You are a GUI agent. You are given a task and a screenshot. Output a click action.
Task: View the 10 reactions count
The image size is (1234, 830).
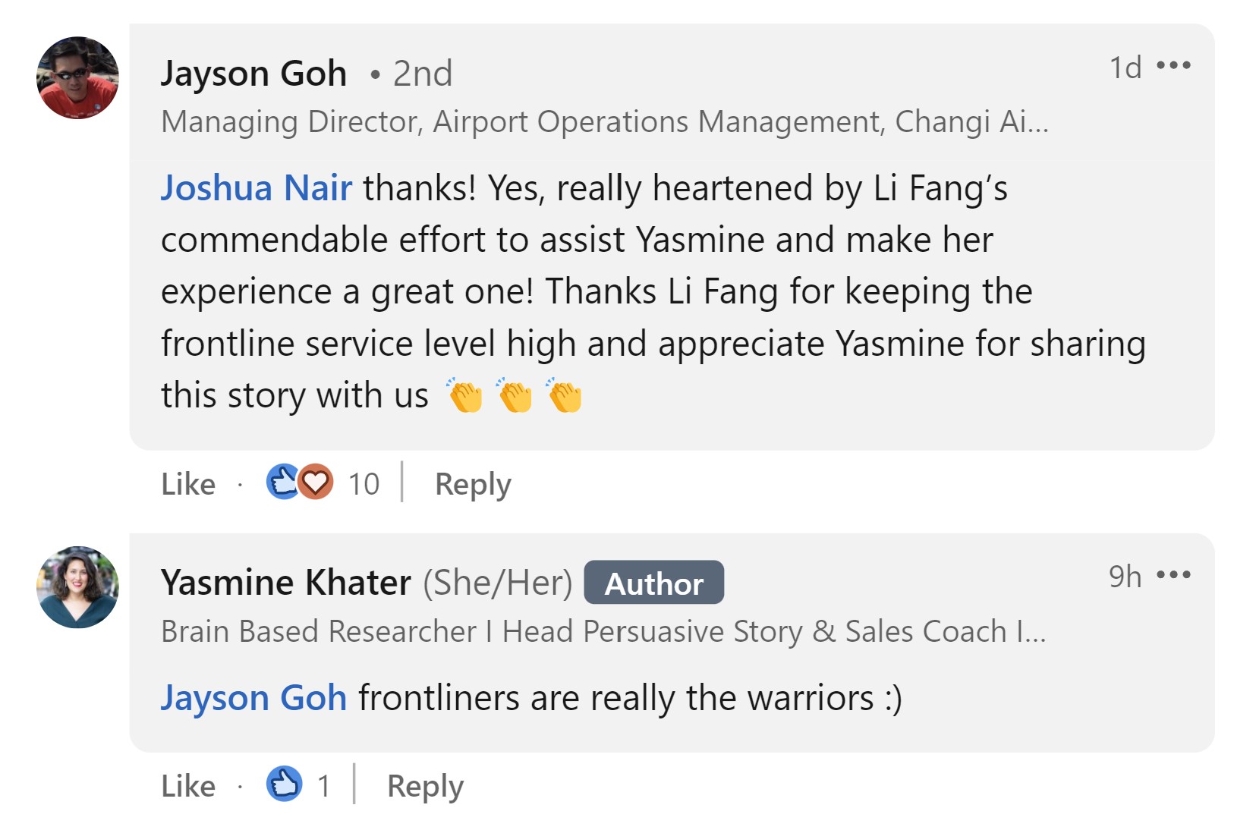click(x=364, y=484)
